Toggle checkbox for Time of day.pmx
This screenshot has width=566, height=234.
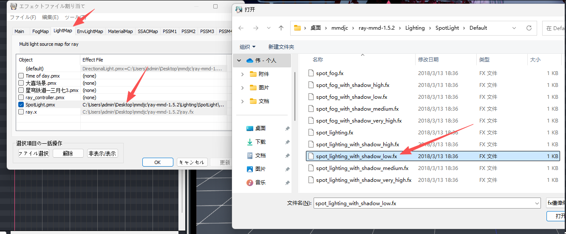[x=21, y=76]
